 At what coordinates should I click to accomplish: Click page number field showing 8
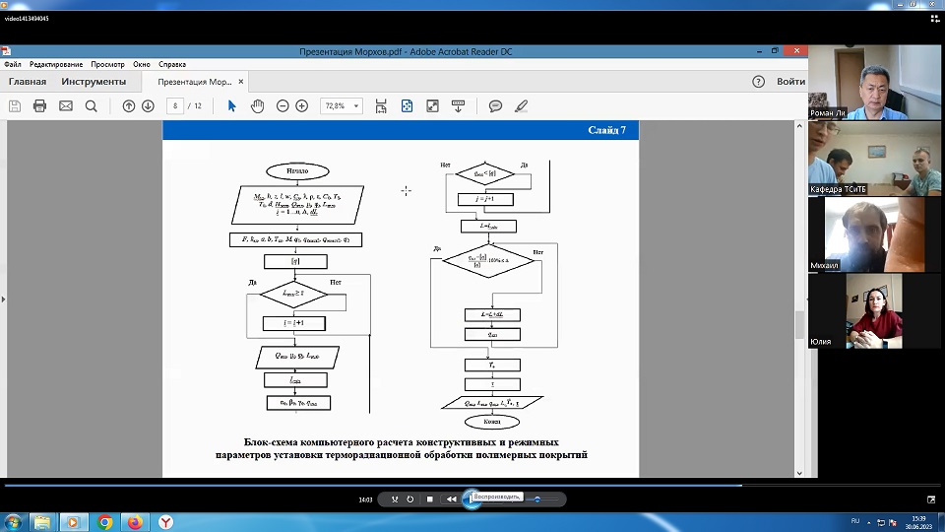pos(175,106)
